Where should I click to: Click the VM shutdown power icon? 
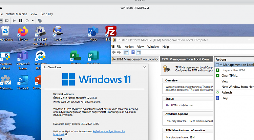[27, 21]
